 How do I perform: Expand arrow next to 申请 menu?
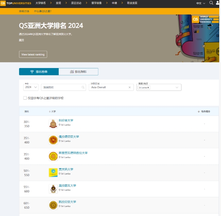pyautogui.click(x=122, y=3)
